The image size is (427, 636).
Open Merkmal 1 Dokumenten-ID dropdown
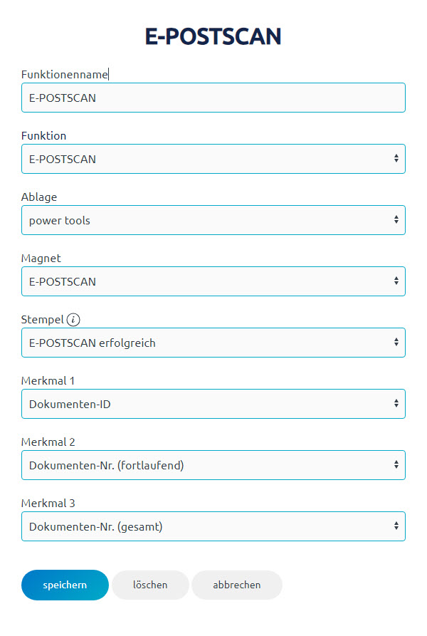213,404
